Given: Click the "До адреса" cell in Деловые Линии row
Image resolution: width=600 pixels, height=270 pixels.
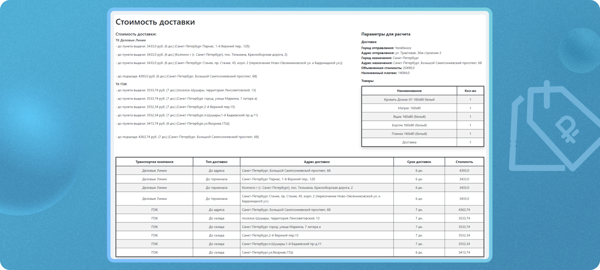Looking at the screenshot, I should pos(216,171).
